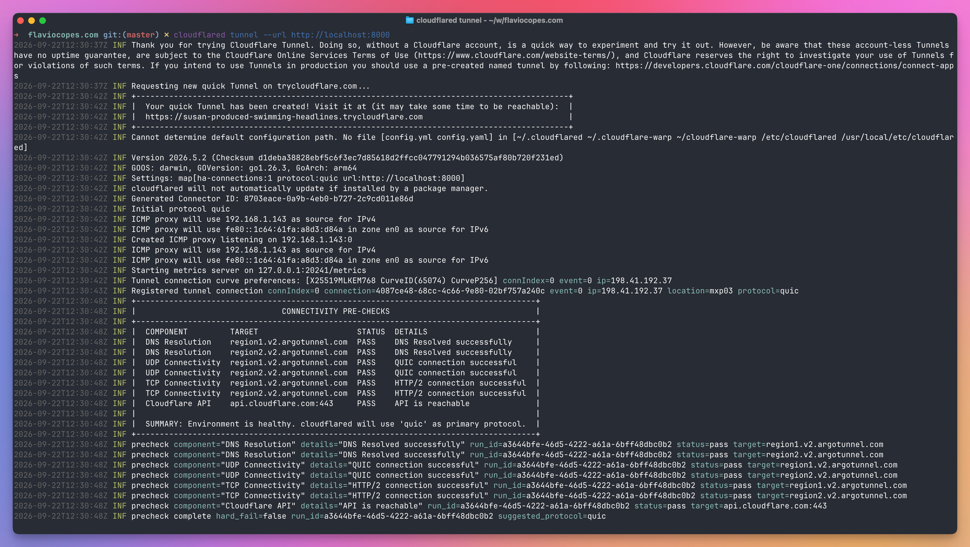Screen dimensions: 970x547
Task: Click 'Created ICMP proxy listening on 192.168.1.143:0'
Action: pos(242,240)
